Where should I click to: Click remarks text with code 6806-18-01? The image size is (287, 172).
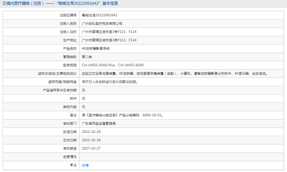click(x=122, y=115)
